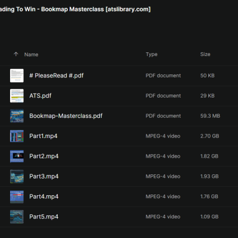238x238 pixels.
Task: Click the 1.76 GB size value
Action: tap(209, 196)
